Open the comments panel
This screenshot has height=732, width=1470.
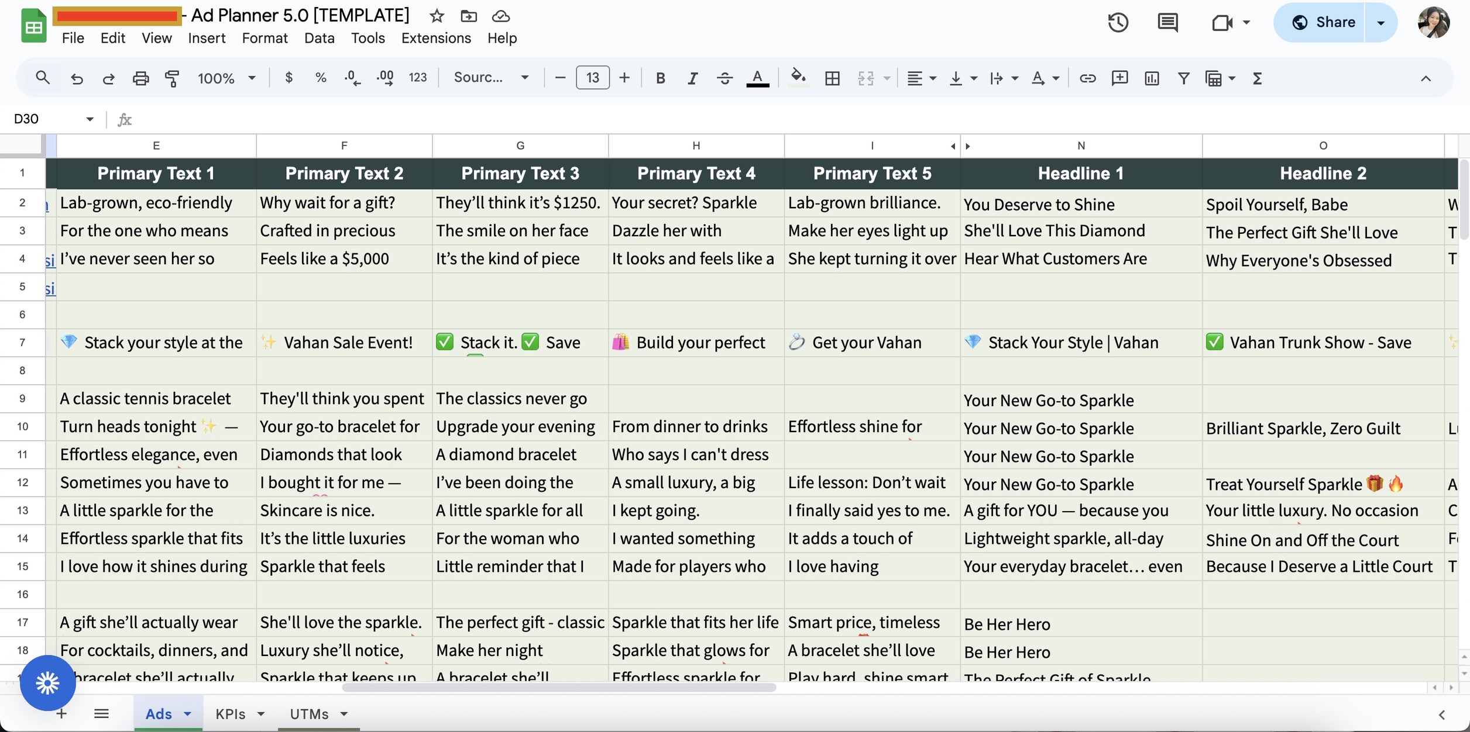(x=1167, y=23)
